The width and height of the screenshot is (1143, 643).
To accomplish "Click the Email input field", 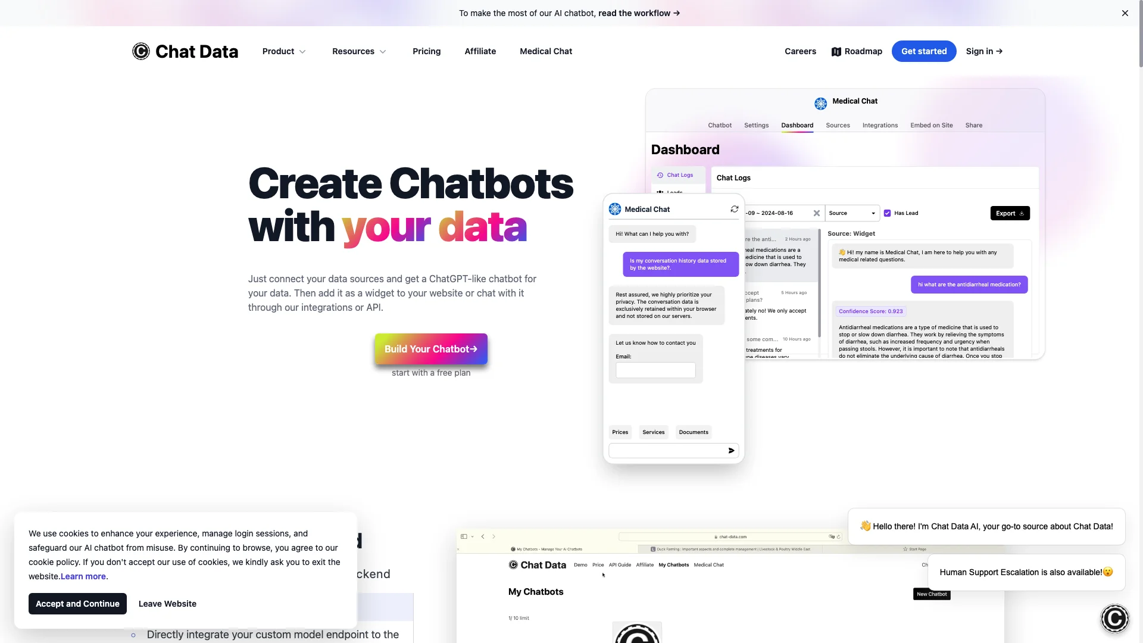I will point(655,369).
